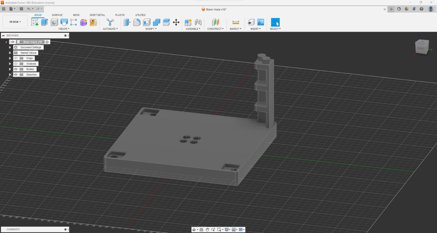Open the INSPECT dropdown menu

[235, 29]
